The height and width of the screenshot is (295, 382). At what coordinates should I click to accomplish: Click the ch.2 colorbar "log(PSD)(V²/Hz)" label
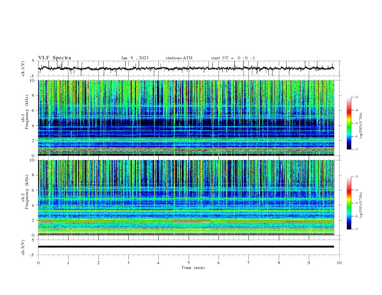click(x=361, y=205)
